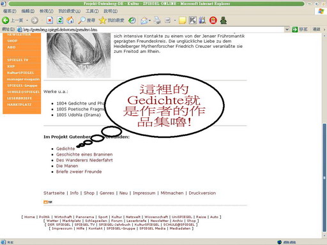Click the yellow sticky note toolbar icon
Screen dimensions: 327x245
pyautogui.click(x=183, y=20)
